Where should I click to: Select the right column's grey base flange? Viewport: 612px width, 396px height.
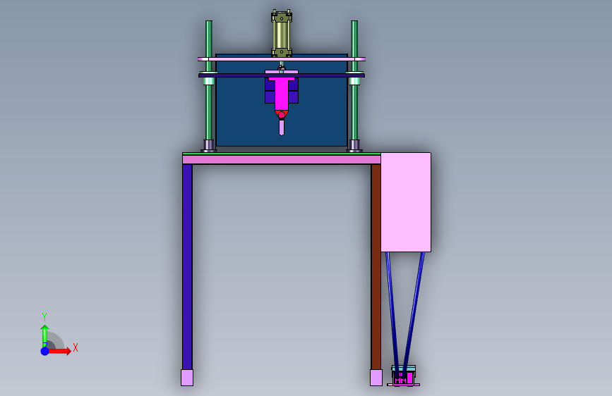(354, 145)
